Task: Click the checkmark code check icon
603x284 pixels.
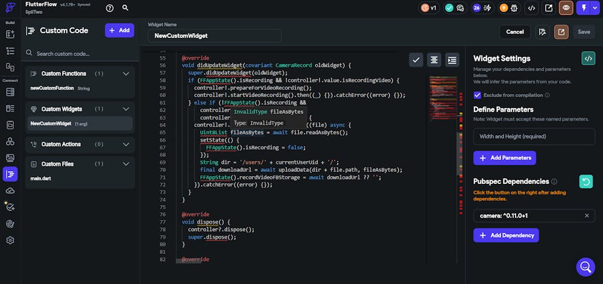Action: coord(416,60)
